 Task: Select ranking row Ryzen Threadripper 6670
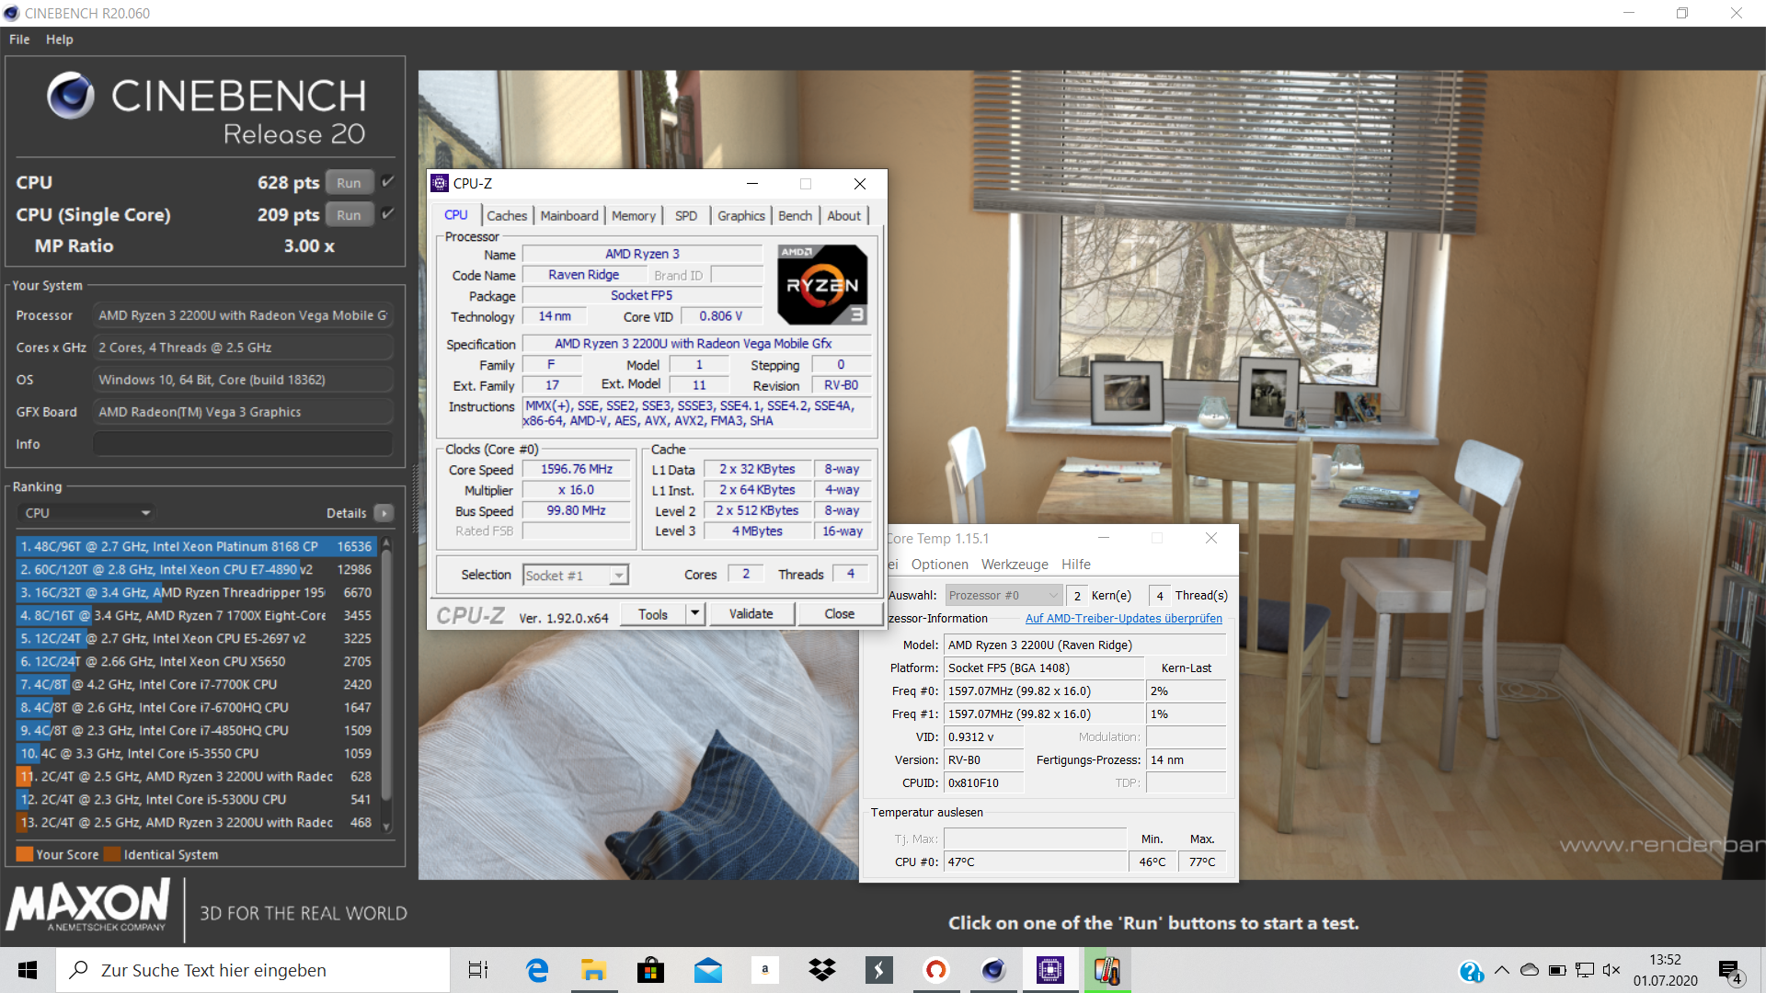tap(197, 592)
